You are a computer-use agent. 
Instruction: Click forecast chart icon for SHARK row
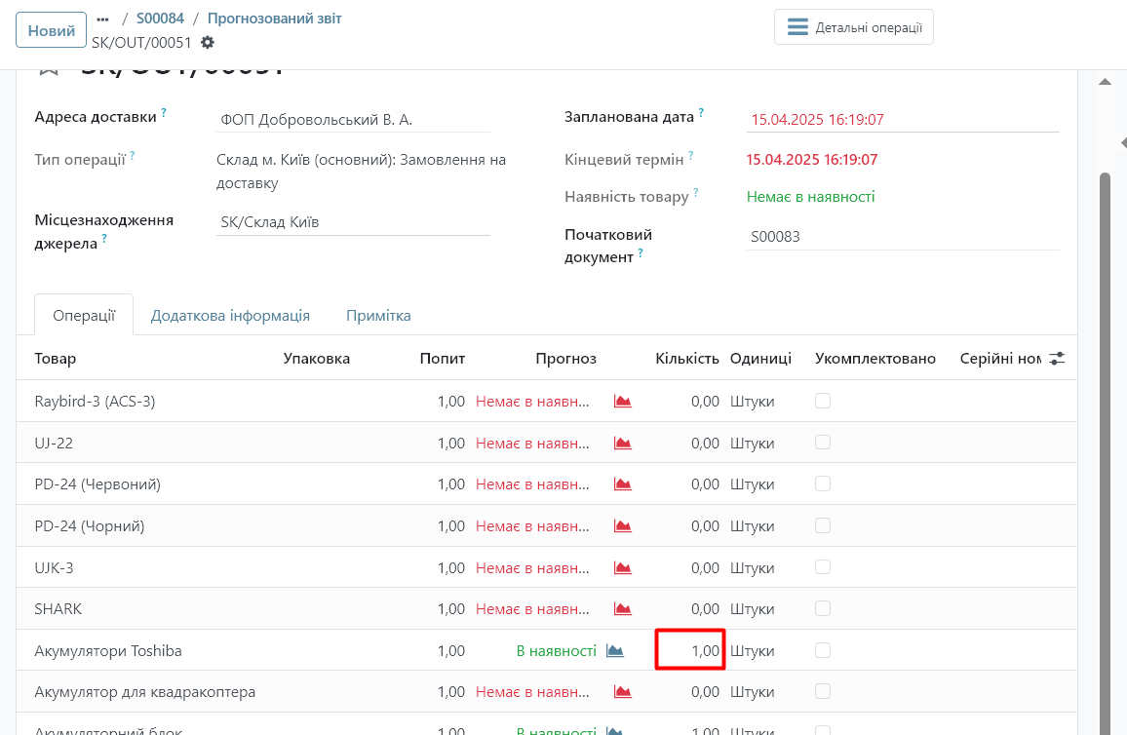[622, 609]
